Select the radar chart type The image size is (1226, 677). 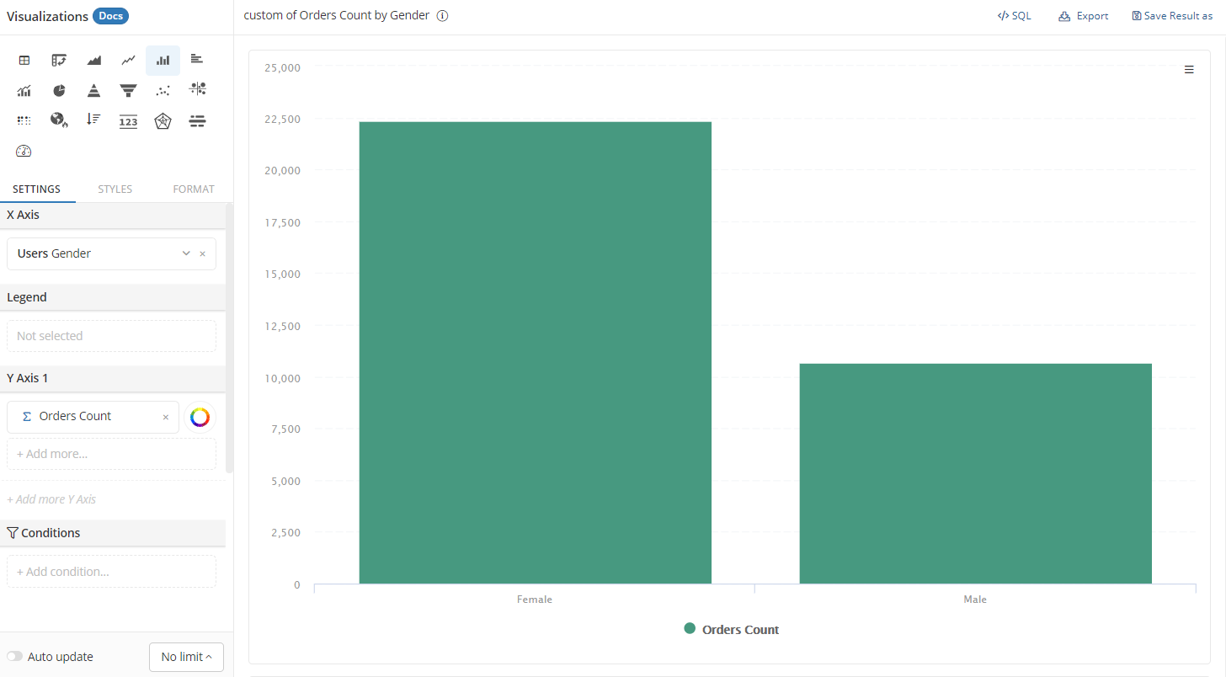click(x=163, y=121)
